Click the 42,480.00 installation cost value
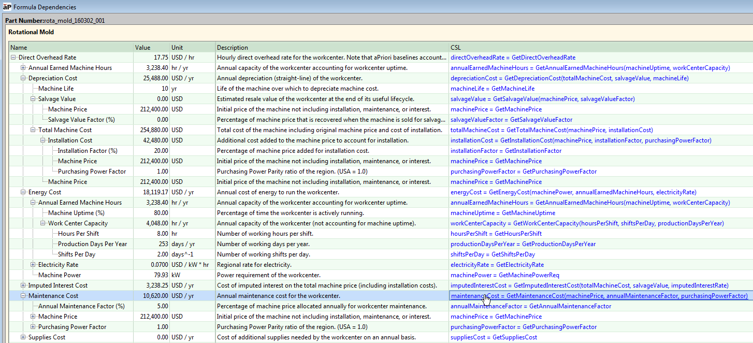Viewport: 753px width, 343px height. [x=152, y=140]
